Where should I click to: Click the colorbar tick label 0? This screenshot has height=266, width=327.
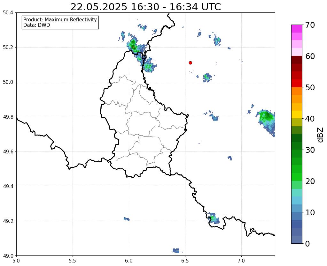pos(308,244)
